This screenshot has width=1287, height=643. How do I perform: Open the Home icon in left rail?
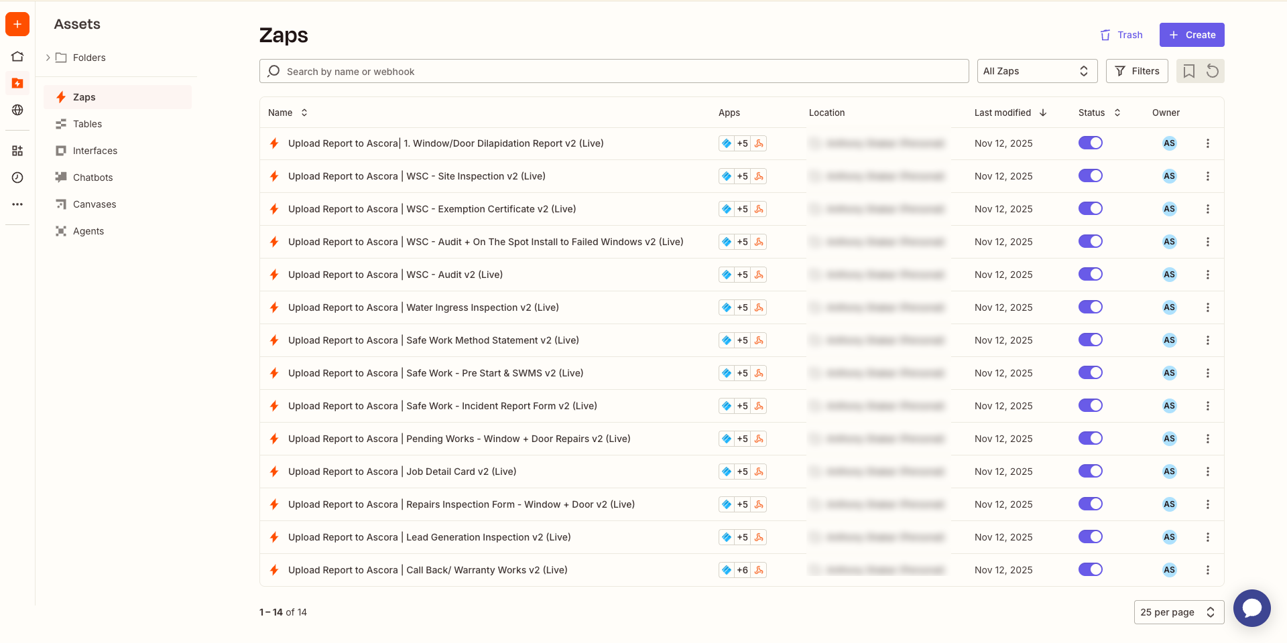[17, 56]
